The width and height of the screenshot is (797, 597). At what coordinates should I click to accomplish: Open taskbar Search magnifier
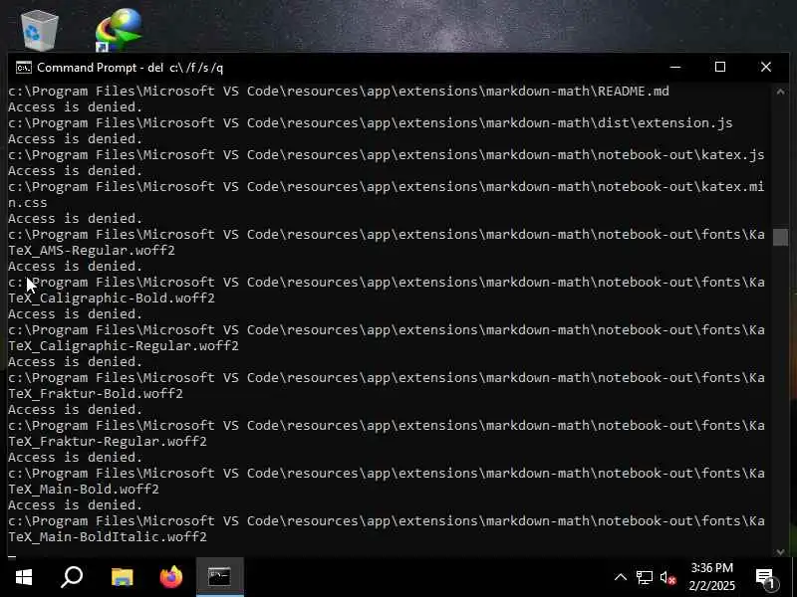[x=72, y=577]
